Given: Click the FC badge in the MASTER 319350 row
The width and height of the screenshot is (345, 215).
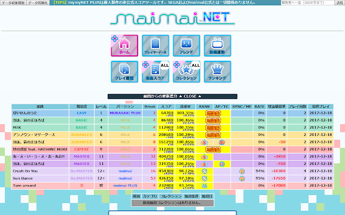Looking at the screenshot, I should pyautogui.click(x=222, y=164).
